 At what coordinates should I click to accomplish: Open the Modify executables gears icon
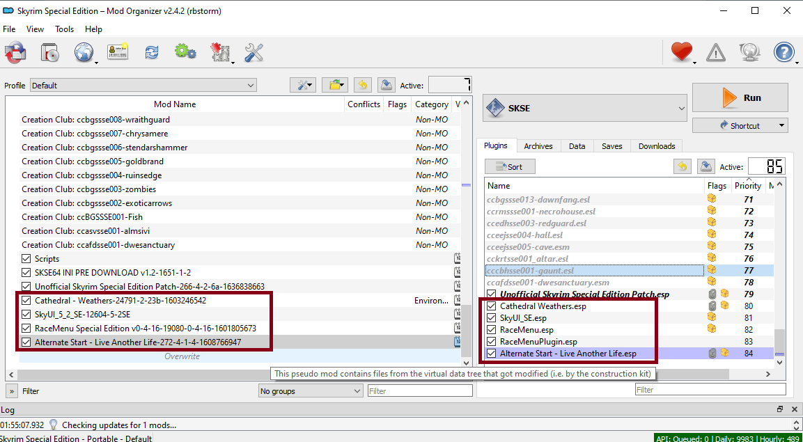(x=185, y=52)
